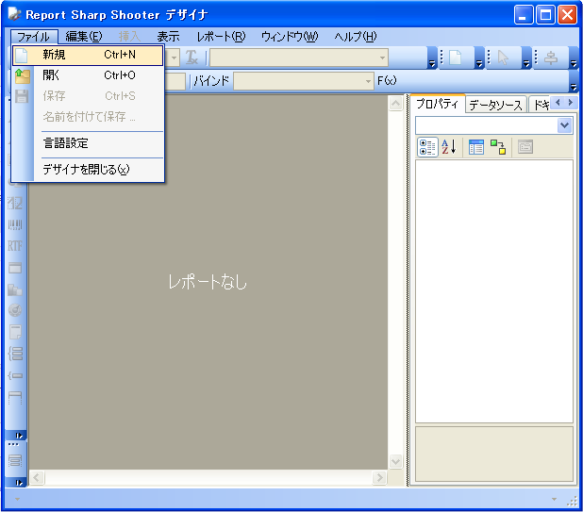Choose 新規 from the file menu
The image size is (583, 512).
click(88, 56)
